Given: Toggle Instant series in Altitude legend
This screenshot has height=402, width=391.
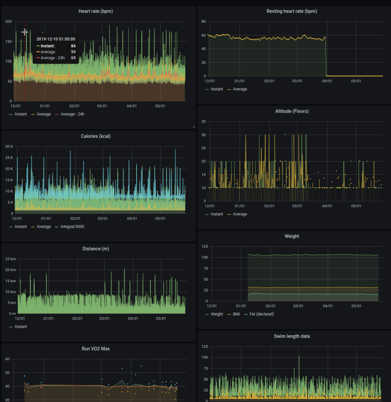Looking at the screenshot, I should point(217,214).
